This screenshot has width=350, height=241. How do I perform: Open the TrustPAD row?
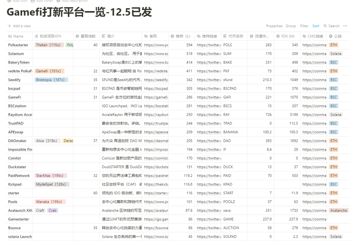16,123
